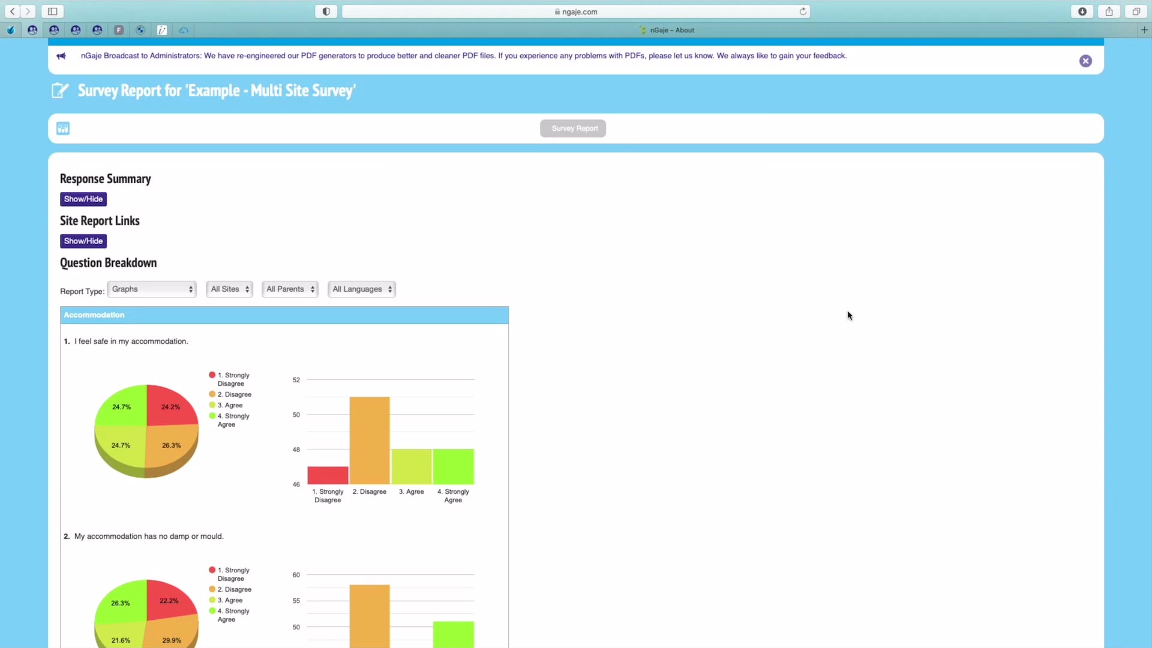Click the Agree legend entry for question 2
Viewport: 1152px width, 648px height.
[x=226, y=600]
